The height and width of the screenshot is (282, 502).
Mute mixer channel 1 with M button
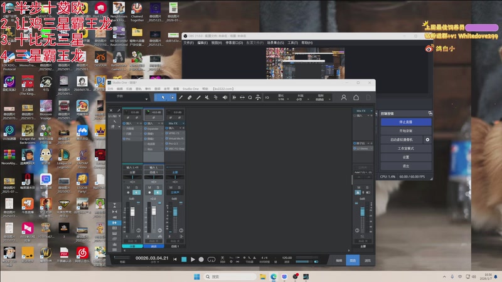click(x=128, y=187)
